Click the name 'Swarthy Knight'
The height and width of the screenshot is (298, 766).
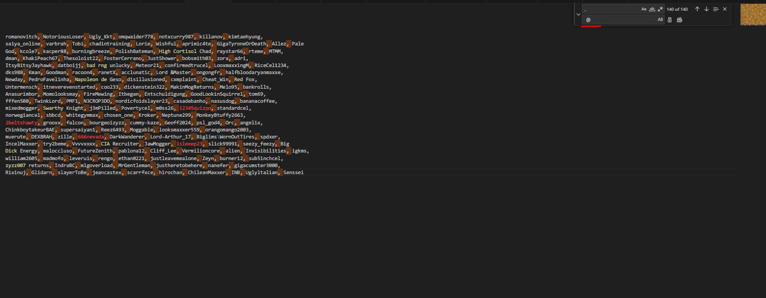tap(64, 108)
